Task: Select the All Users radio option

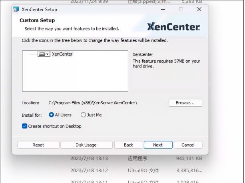Action: coord(52,115)
